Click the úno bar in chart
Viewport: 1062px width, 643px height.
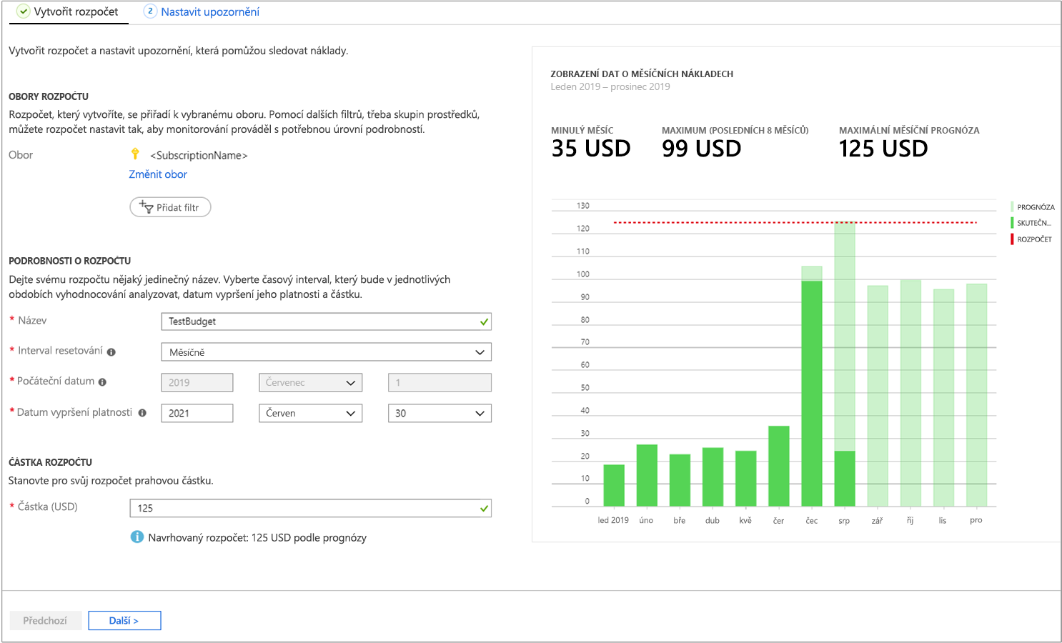(647, 476)
